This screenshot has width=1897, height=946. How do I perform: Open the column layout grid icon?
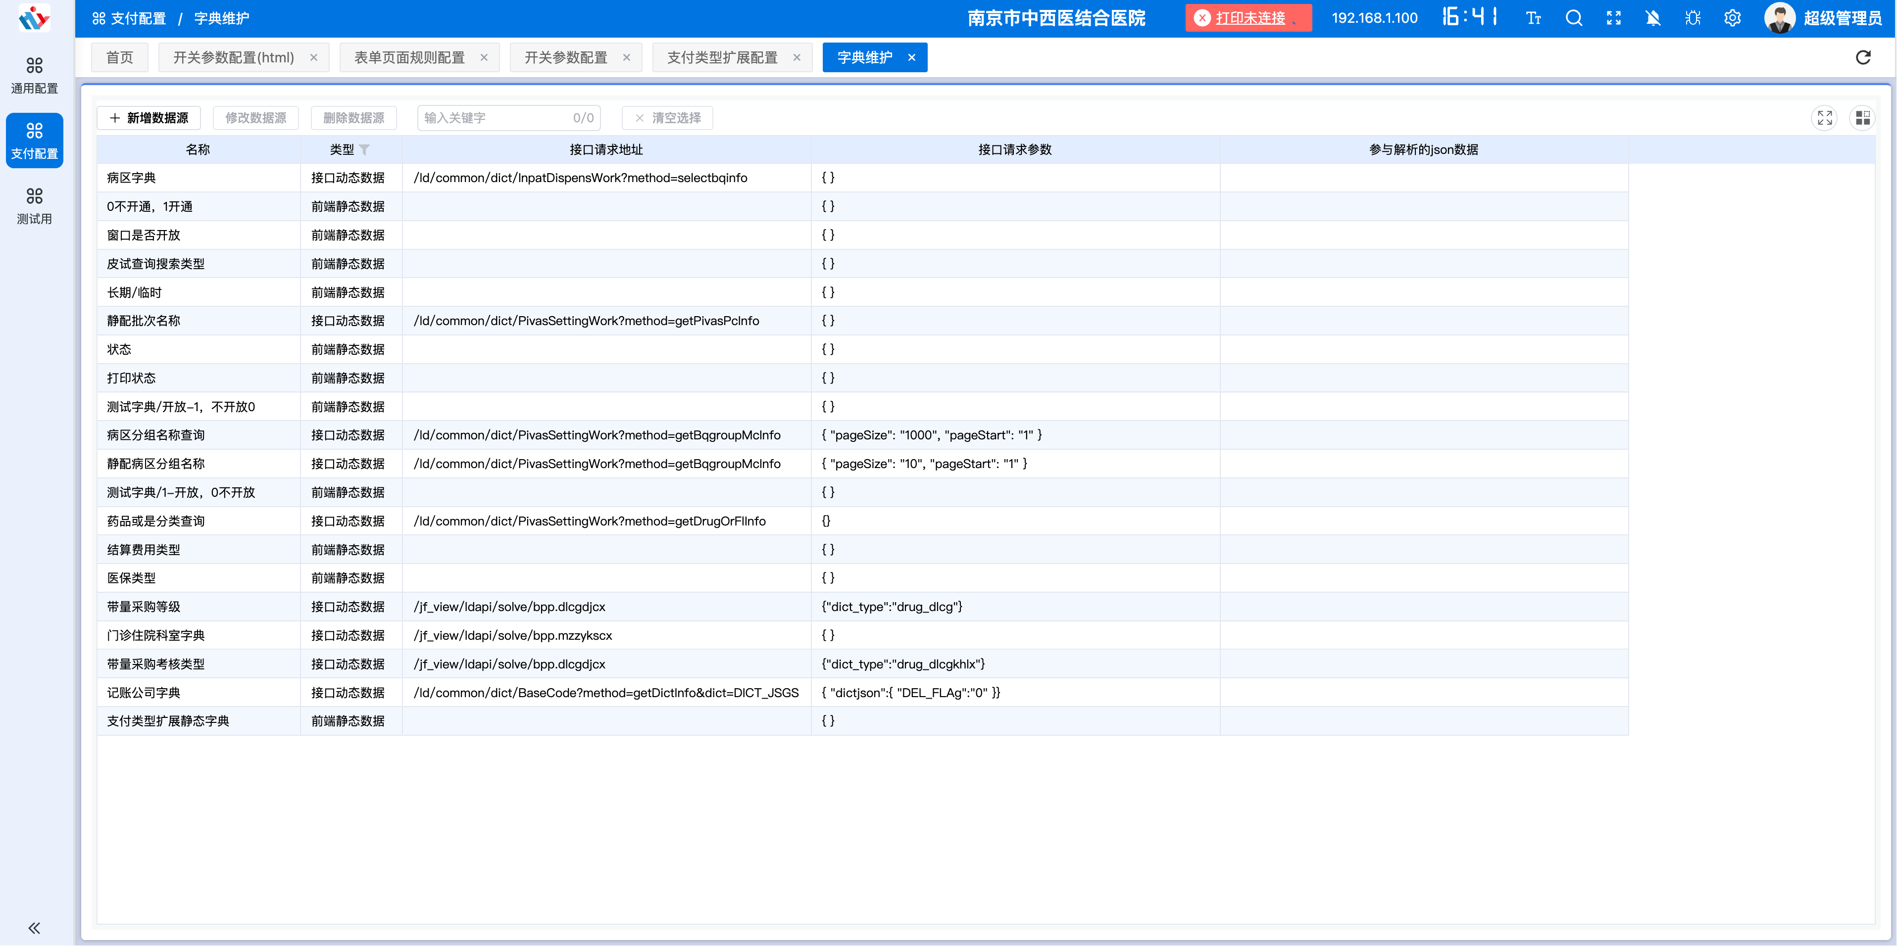pyautogui.click(x=1862, y=118)
